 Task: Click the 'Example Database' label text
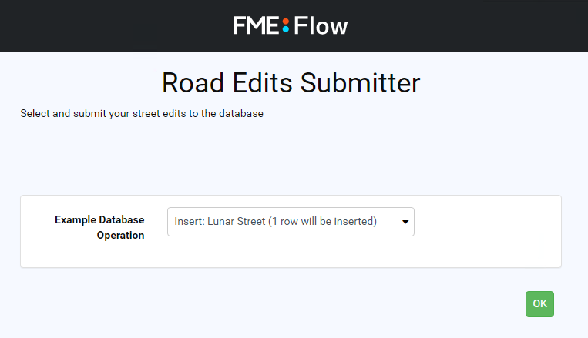(x=99, y=219)
